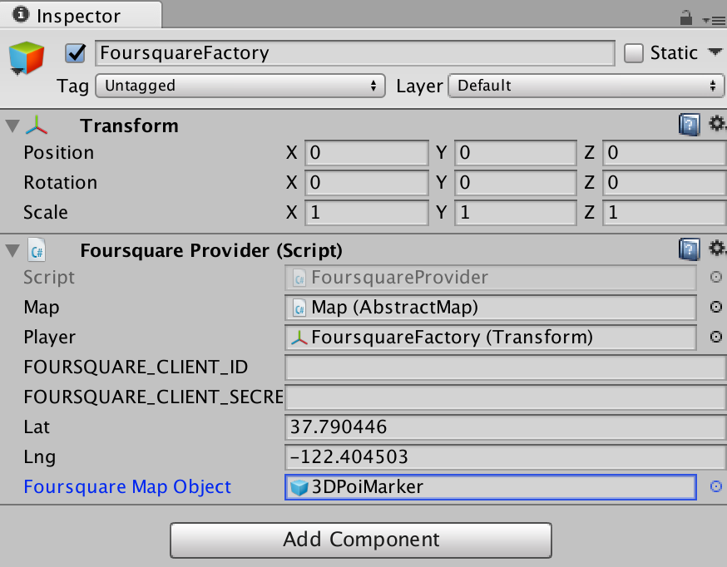The width and height of the screenshot is (727, 567).
Task: Open Foursquare Provider gear settings menu
Action: (717, 249)
